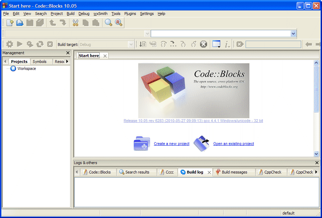Screen dimensions: 322x218
Task: Click the Replace magnifier icon in toolbar
Action: pos(119,23)
